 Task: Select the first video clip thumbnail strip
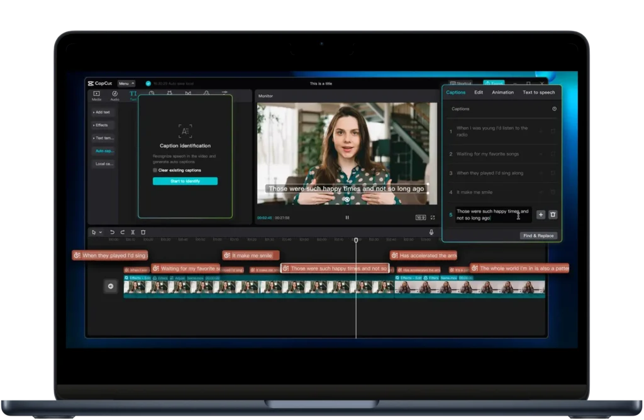(258, 287)
